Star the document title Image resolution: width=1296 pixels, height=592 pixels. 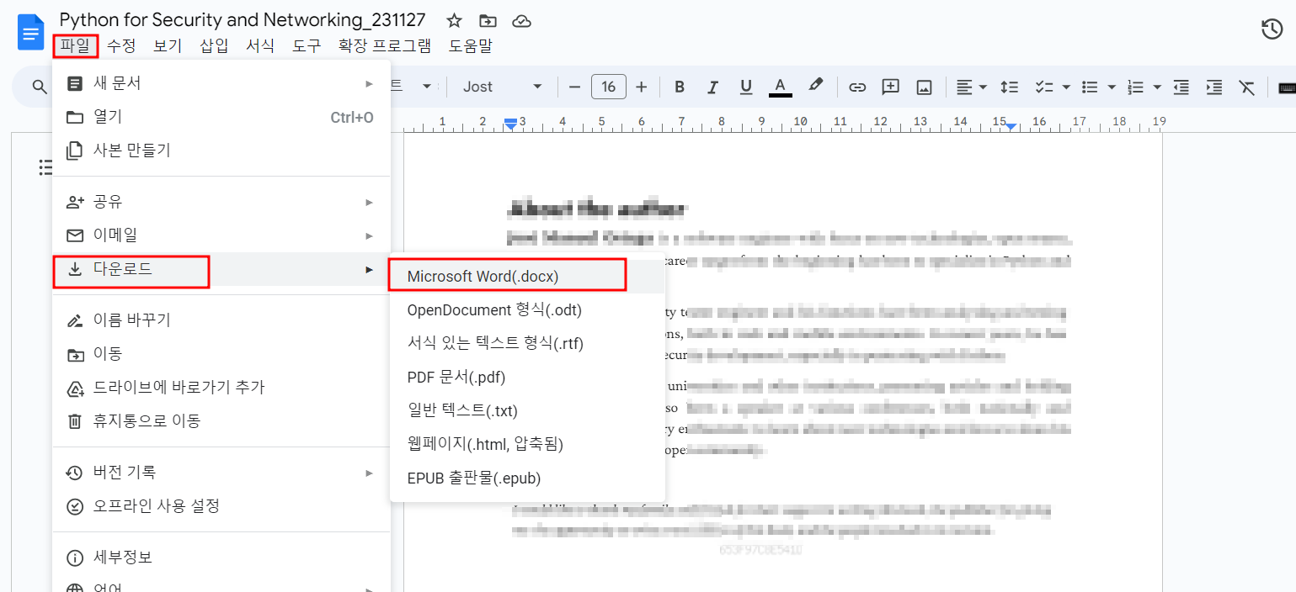[x=454, y=21]
